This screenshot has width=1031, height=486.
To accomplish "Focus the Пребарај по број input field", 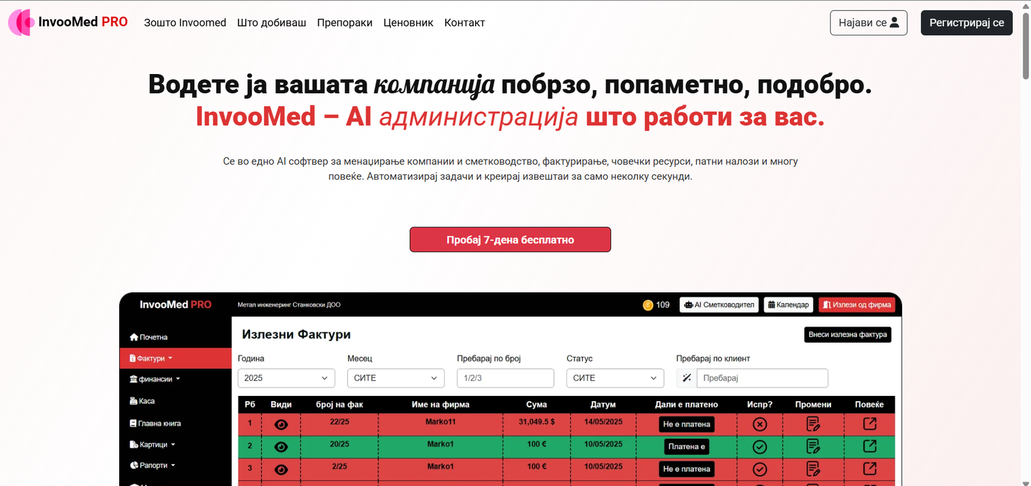I will (505, 379).
